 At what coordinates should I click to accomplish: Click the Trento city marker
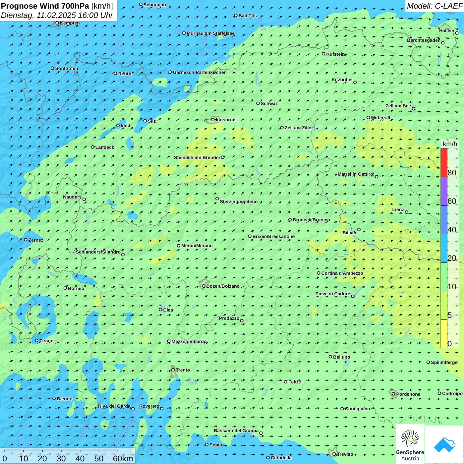tap(173, 370)
